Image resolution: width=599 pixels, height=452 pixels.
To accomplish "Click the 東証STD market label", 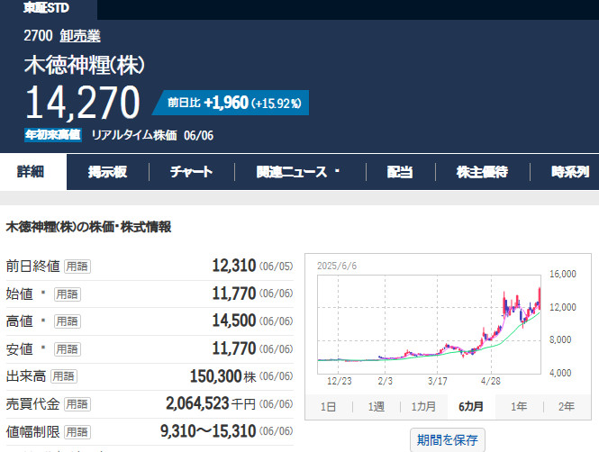I will [46, 7].
